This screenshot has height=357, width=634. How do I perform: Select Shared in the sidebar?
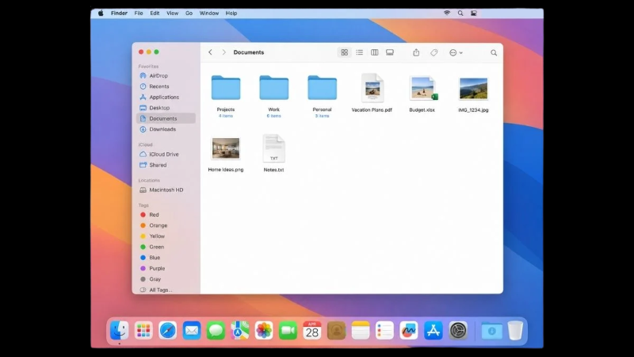(166, 165)
